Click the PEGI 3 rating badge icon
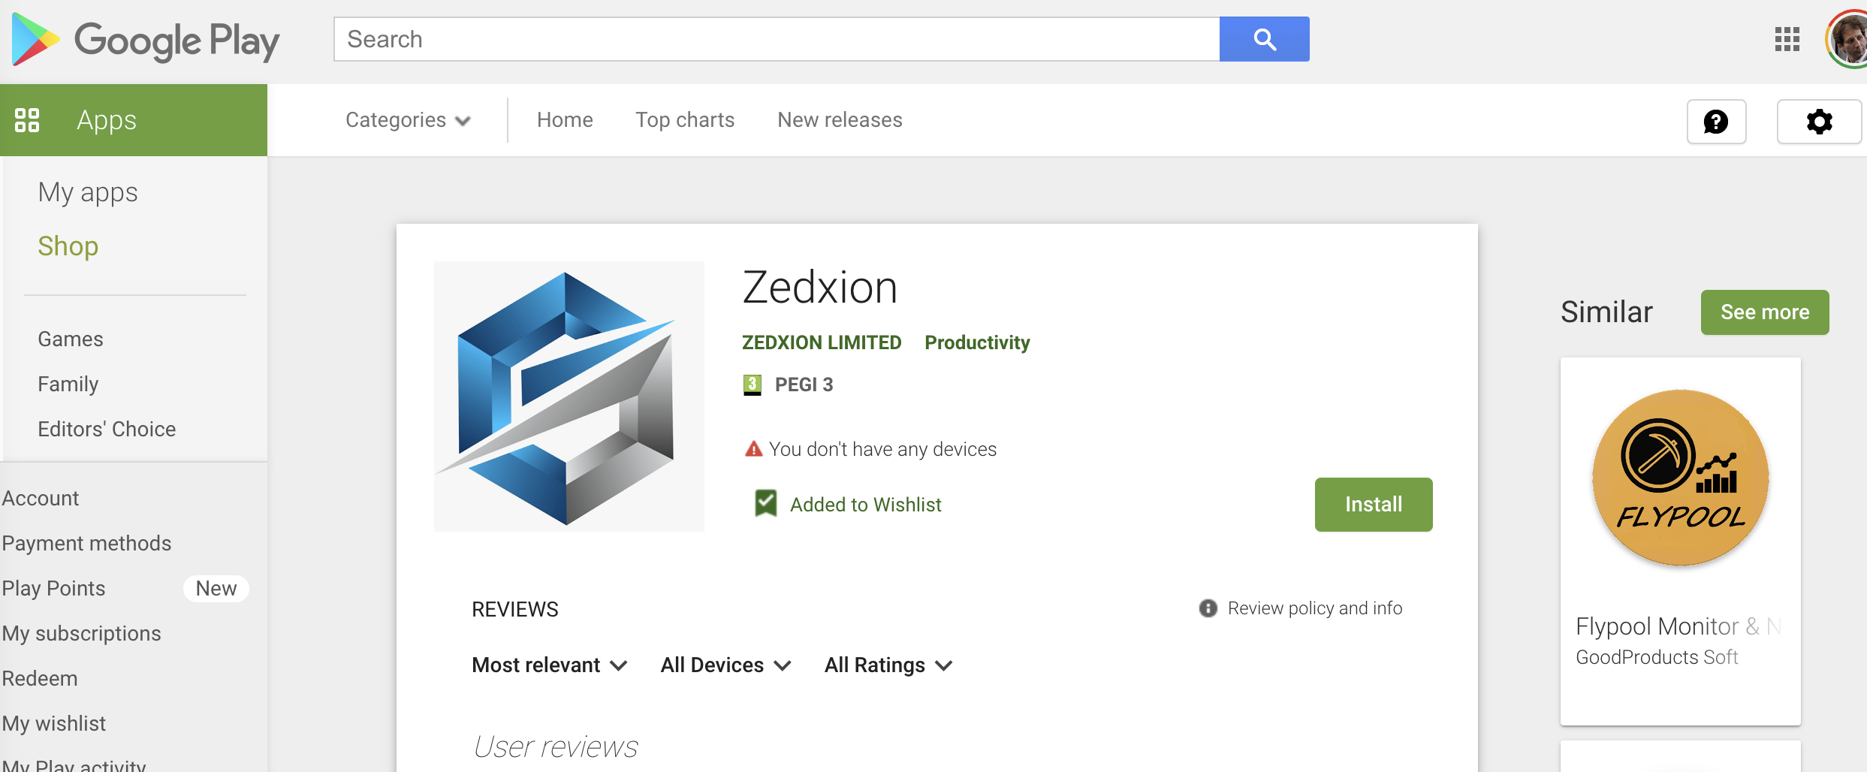This screenshot has width=1867, height=772. [753, 385]
